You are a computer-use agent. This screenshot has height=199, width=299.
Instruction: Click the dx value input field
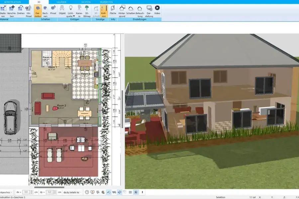click(27, 192)
